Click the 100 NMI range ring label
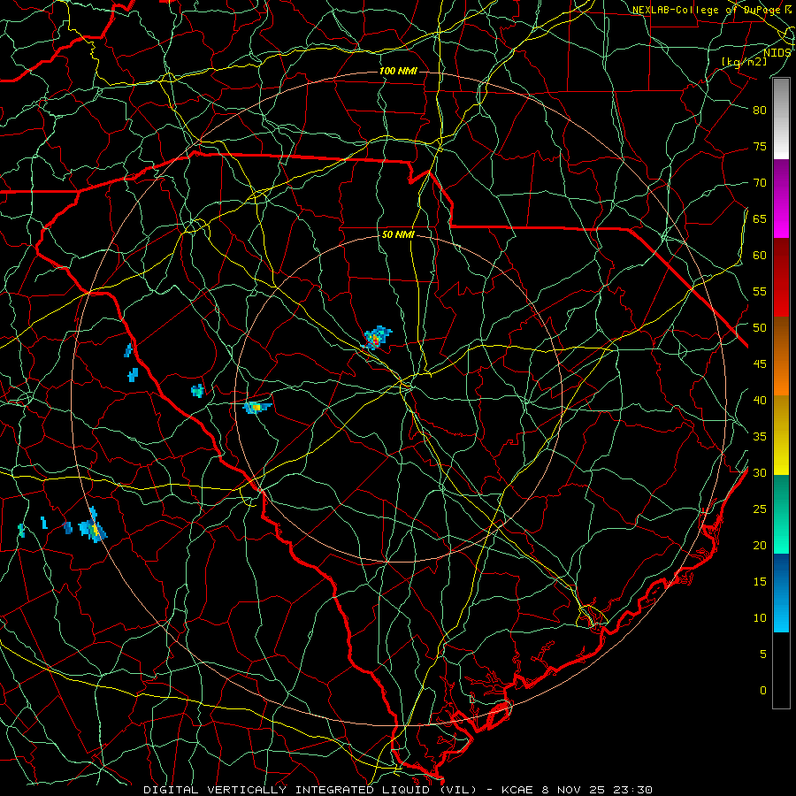Viewport: 796px width, 796px height. click(x=398, y=71)
